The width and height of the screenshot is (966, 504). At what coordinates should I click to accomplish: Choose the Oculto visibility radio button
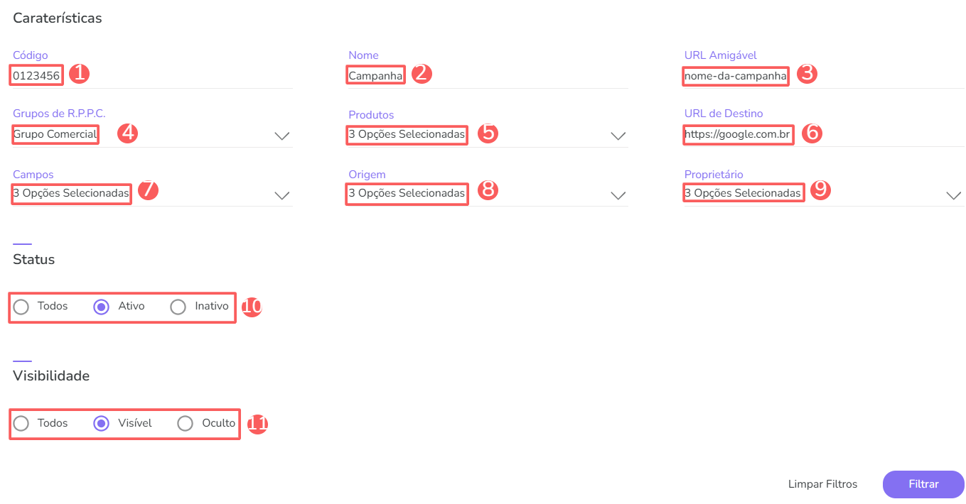185,424
